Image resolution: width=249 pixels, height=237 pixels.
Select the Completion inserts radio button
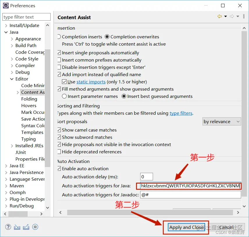pyautogui.click(x=59, y=37)
